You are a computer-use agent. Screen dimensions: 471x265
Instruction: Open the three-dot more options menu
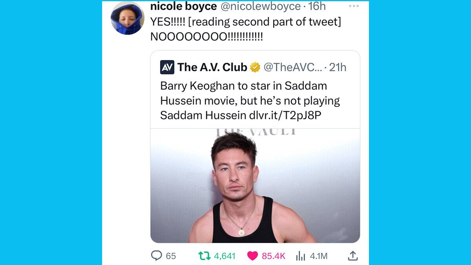[x=354, y=6]
